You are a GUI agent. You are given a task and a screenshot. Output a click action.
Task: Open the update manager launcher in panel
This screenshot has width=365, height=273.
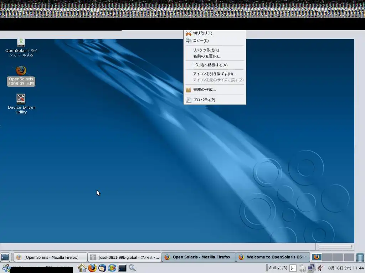[112, 268]
